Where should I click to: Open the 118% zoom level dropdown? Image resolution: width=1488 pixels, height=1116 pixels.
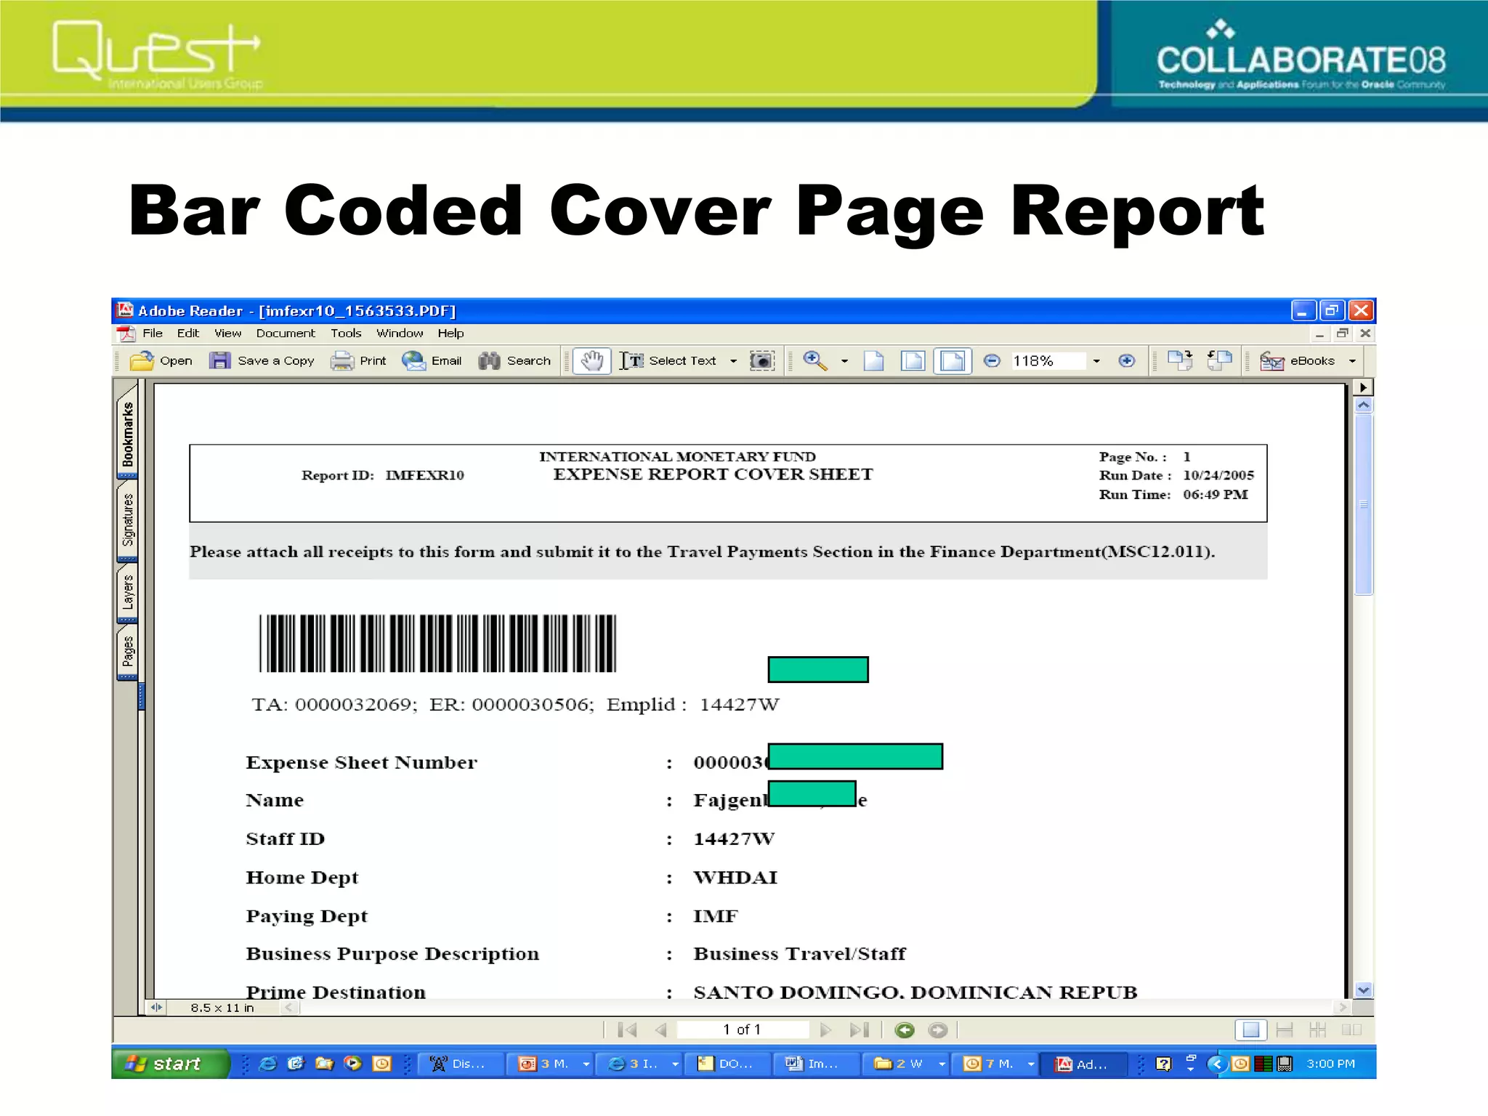point(1096,361)
